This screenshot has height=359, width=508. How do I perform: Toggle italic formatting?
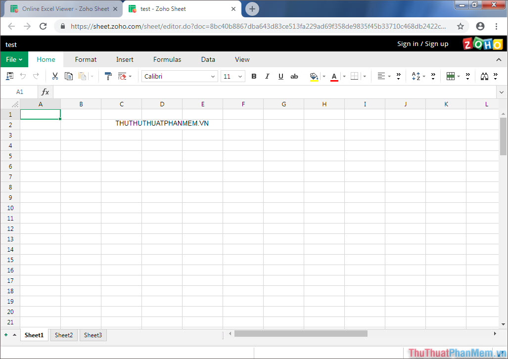click(x=267, y=76)
